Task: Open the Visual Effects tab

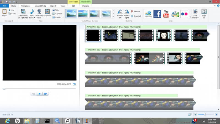Action: tap(40, 6)
